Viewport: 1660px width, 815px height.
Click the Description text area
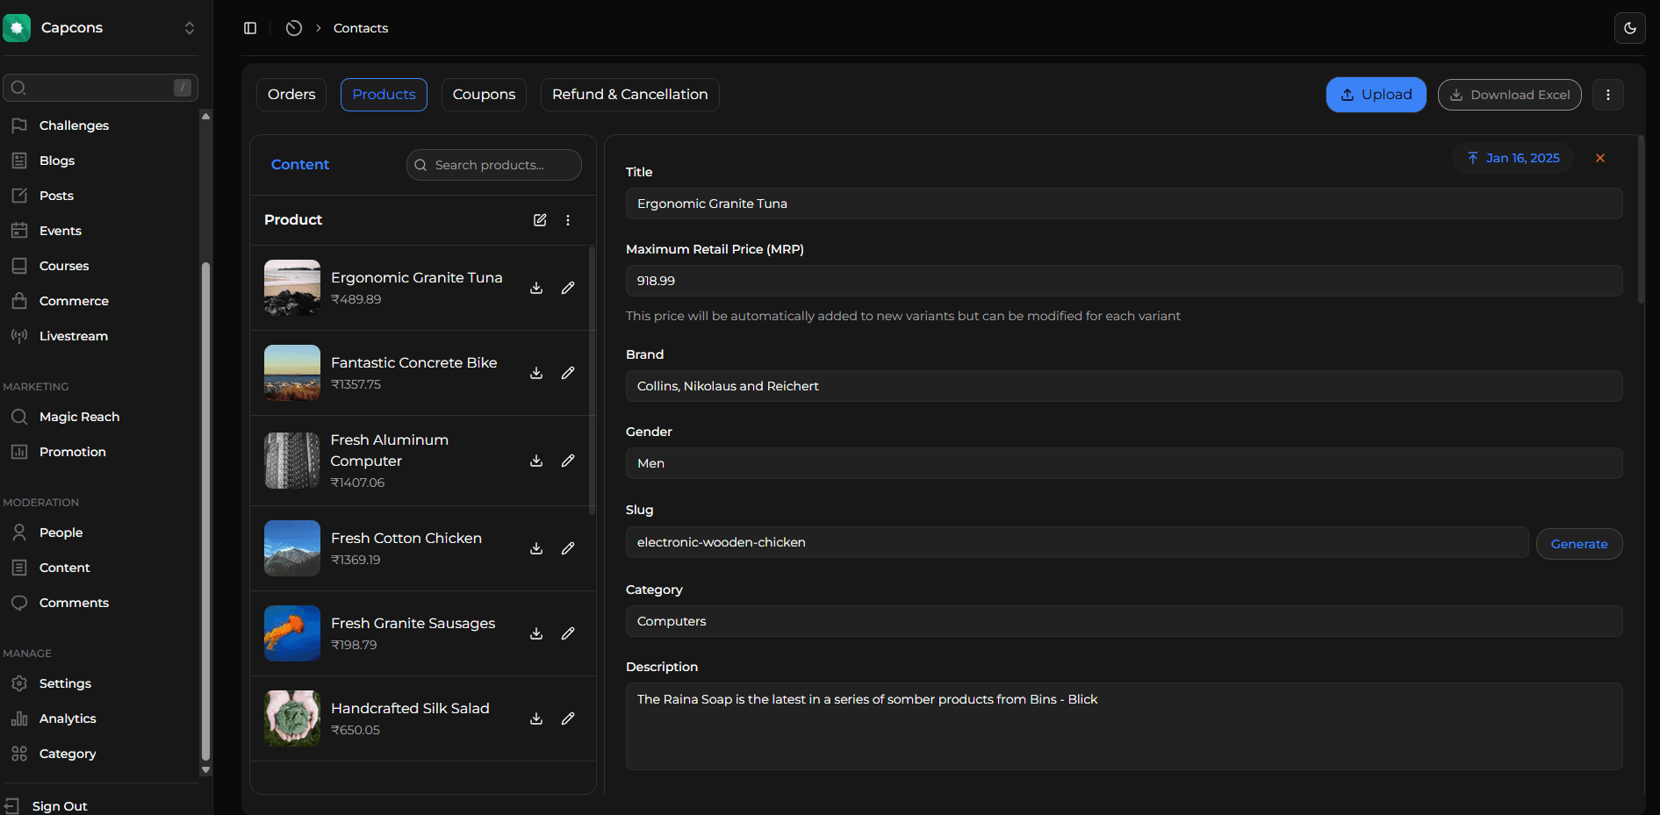1124,726
